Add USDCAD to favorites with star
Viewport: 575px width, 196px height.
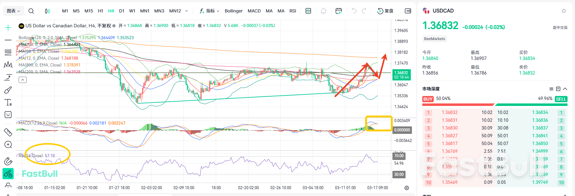click(564, 11)
